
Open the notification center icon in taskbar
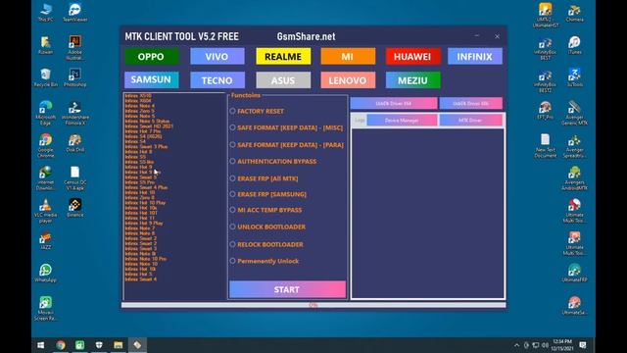[x=583, y=345]
